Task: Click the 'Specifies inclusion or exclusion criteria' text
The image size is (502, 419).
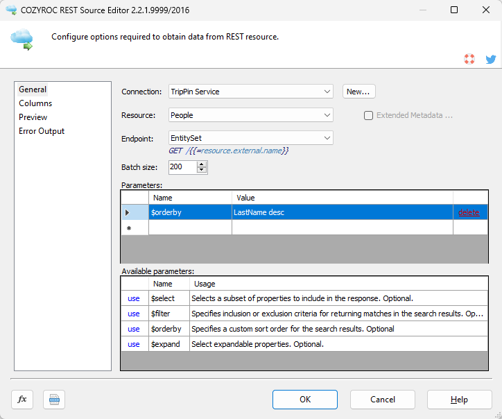Action: (x=337, y=314)
